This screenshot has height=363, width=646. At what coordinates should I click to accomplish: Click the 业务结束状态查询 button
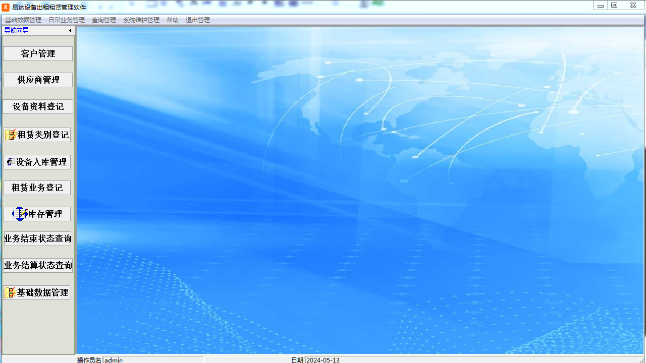38,238
